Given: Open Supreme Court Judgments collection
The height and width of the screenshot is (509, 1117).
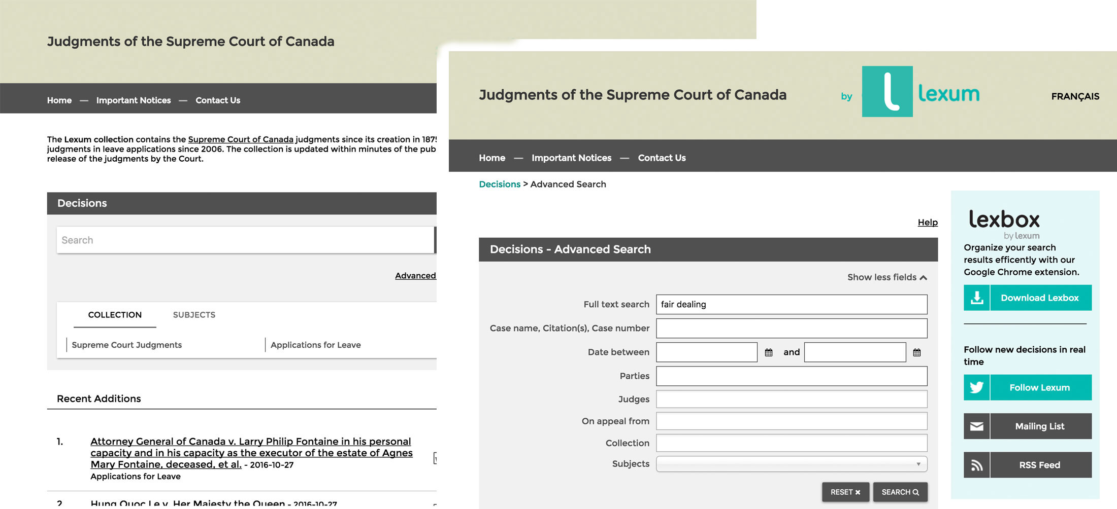Looking at the screenshot, I should click(126, 345).
